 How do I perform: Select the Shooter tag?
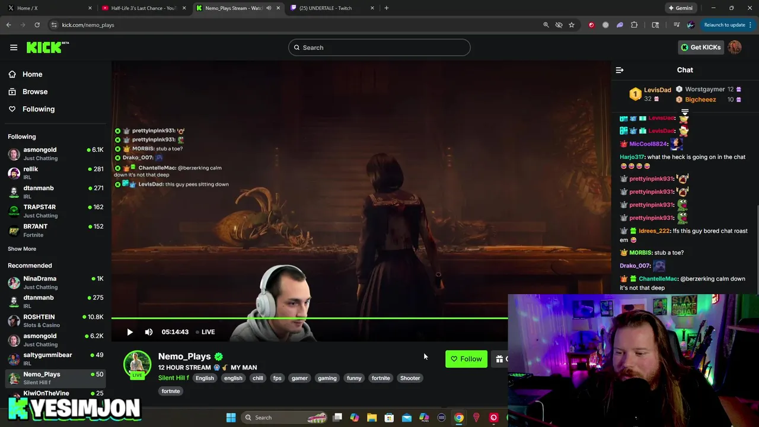(x=410, y=378)
